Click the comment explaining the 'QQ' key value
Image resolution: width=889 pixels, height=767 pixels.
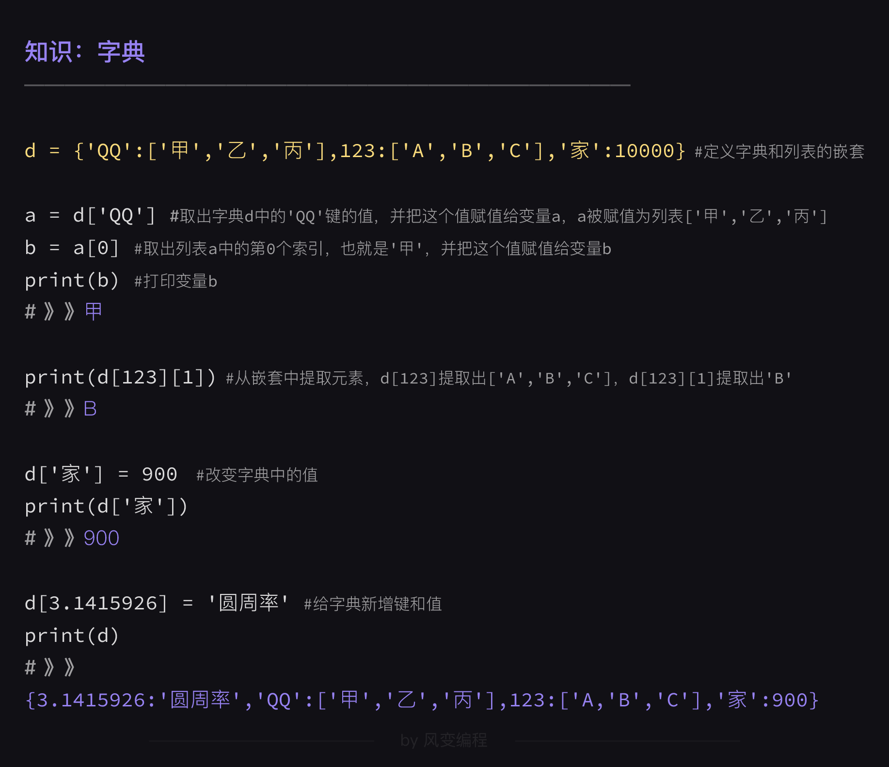coord(498,216)
